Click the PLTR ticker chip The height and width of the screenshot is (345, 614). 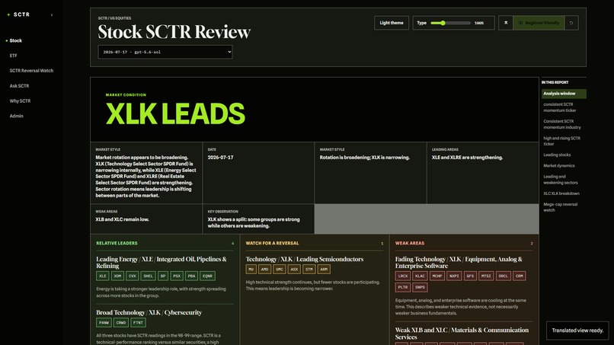pyautogui.click(x=403, y=287)
